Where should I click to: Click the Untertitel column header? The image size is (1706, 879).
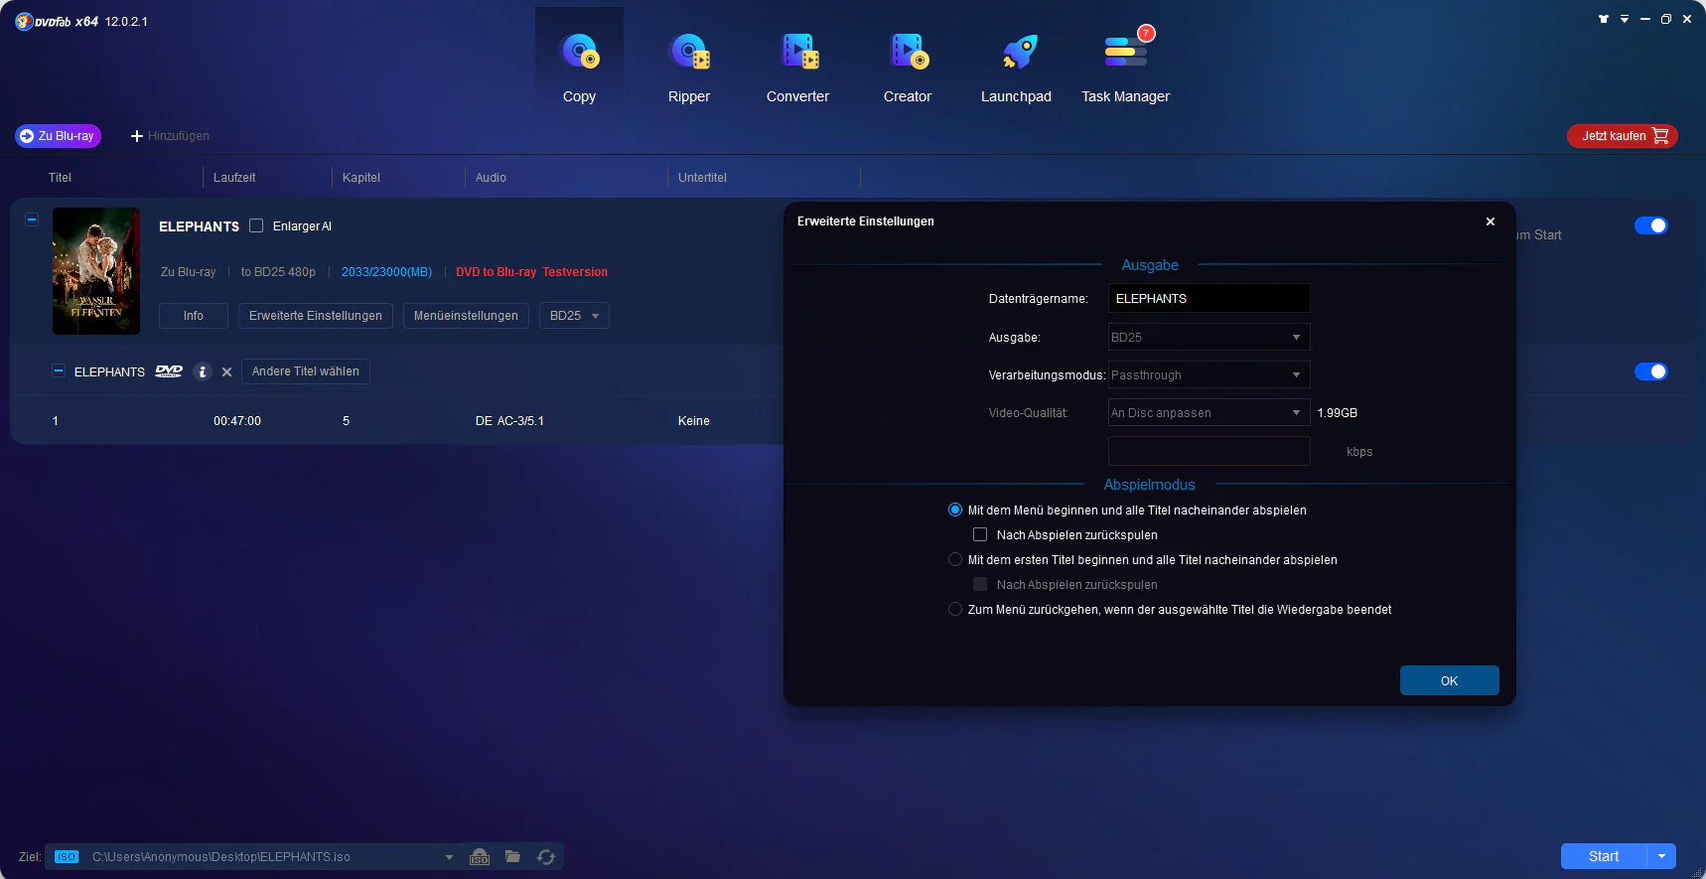(702, 178)
